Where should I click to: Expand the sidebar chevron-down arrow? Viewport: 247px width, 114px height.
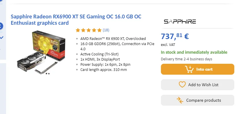pos(1,38)
